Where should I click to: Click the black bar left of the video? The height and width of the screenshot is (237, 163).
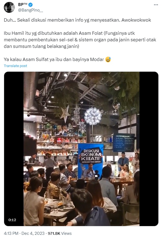pos(14,149)
